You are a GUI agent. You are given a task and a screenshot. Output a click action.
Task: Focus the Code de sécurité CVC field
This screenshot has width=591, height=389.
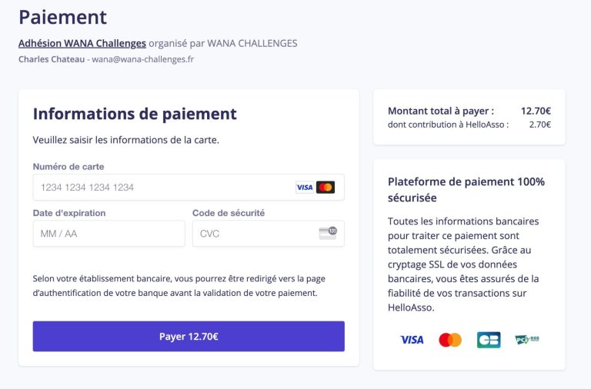(268, 234)
